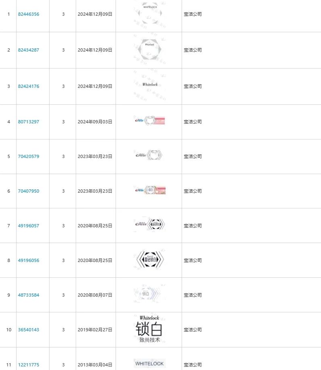The height and width of the screenshot is (370, 321).
Task: Open trademark record 70407950
Action: [x=29, y=191]
